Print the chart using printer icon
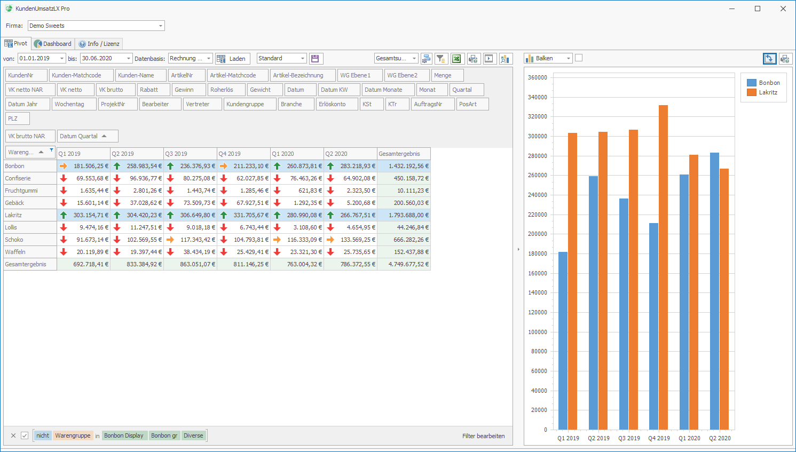Image resolution: width=796 pixels, height=452 pixels. 785,59
